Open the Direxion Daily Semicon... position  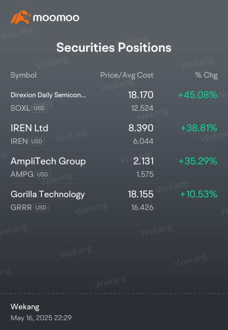pos(114,101)
